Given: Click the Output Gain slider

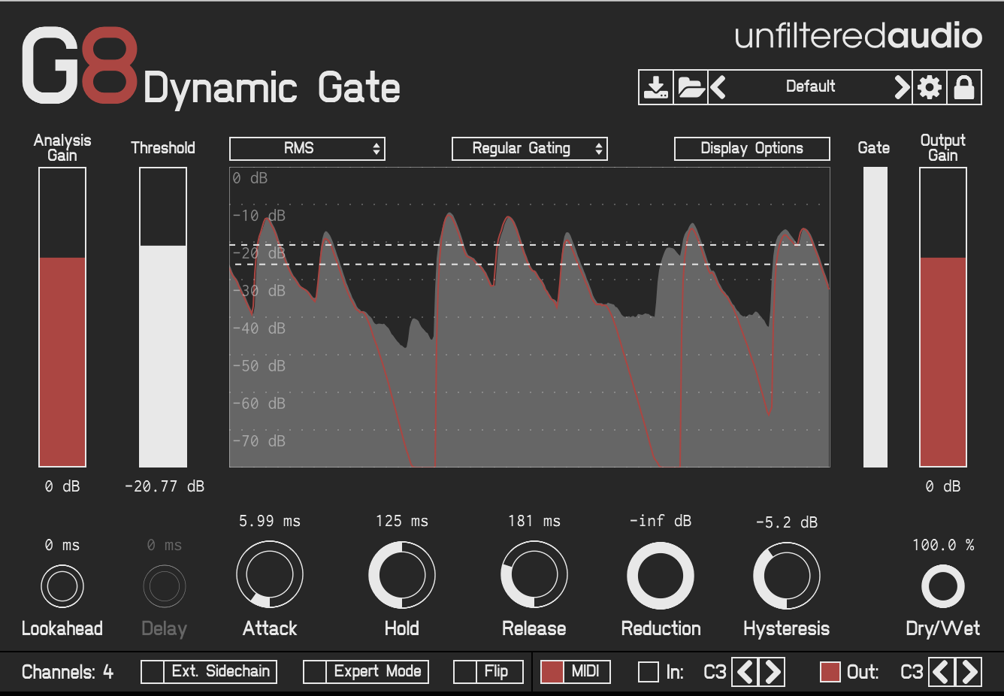Looking at the screenshot, I should pyautogui.click(x=943, y=317).
